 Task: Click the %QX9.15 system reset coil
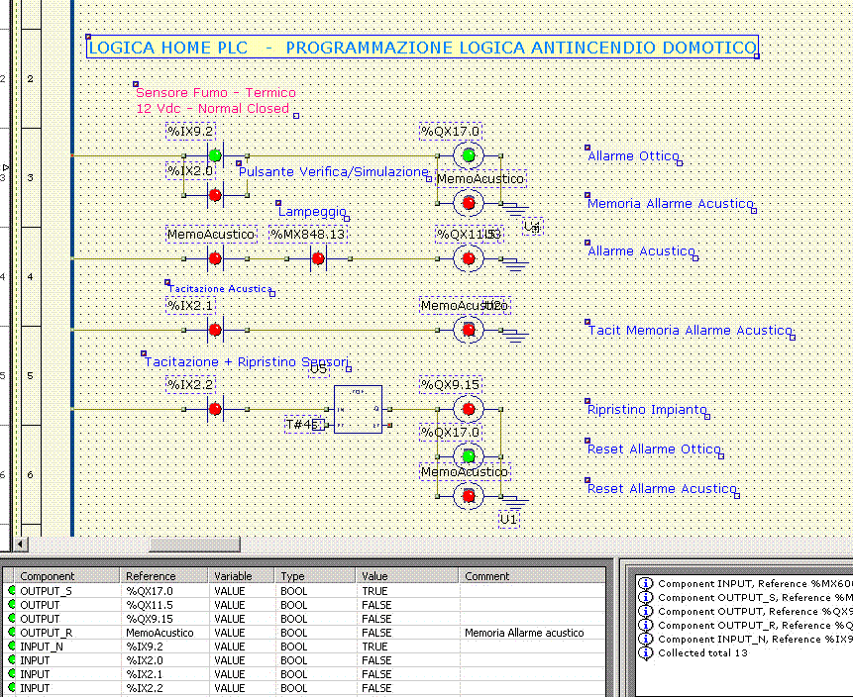468,409
